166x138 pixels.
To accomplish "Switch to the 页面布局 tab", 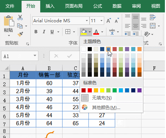I will pos(73,6).
